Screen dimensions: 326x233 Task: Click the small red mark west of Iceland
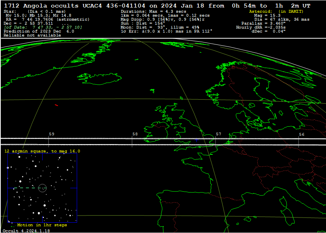click(x=56, y=105)
